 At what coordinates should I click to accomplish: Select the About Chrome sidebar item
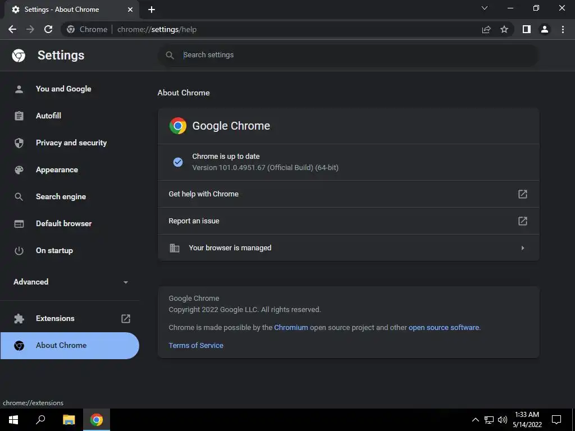70,346
